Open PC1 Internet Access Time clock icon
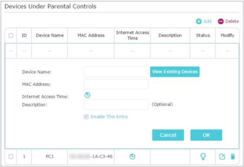The height and width of the screenshot is (167, 244). pyautogui.click(x=132, y=157)
